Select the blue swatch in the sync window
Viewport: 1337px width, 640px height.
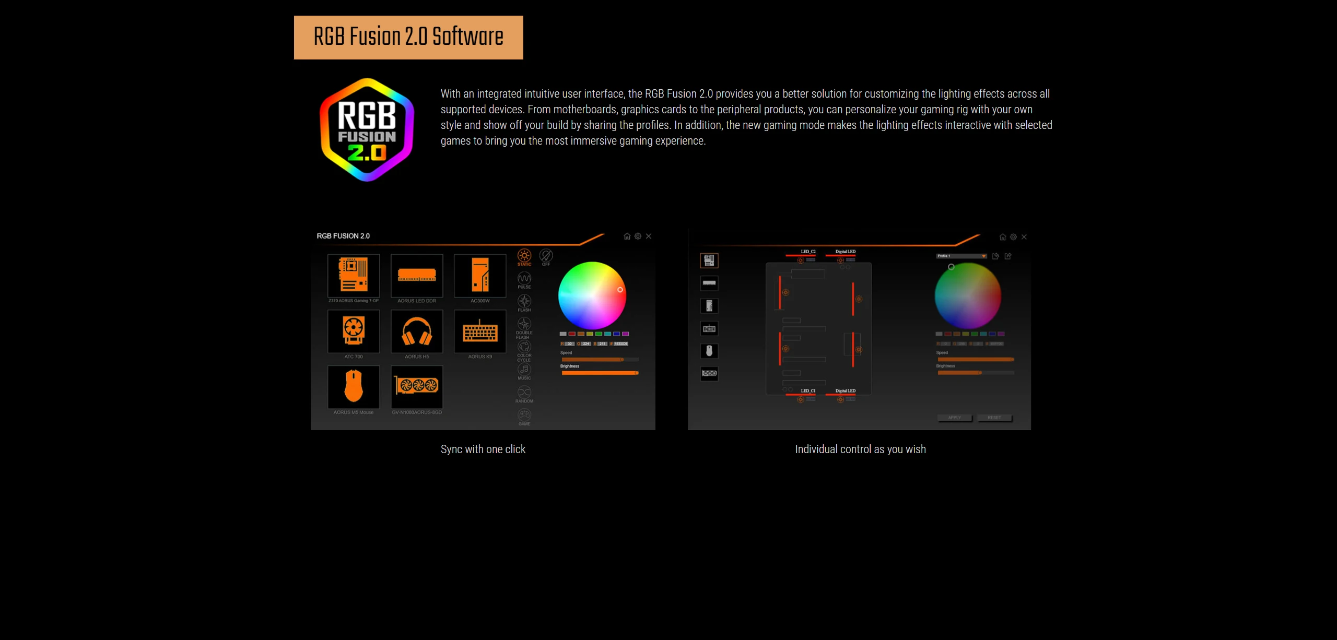(616, 334)
